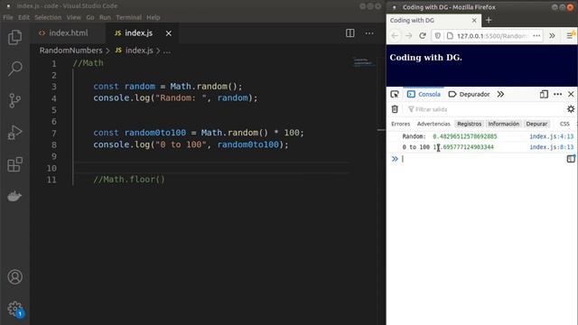Click the RandomNumbers breadcrumb folder
578x325 pixels.
point(70,51)
